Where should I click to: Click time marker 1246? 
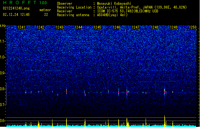click(x=116, y=27)
